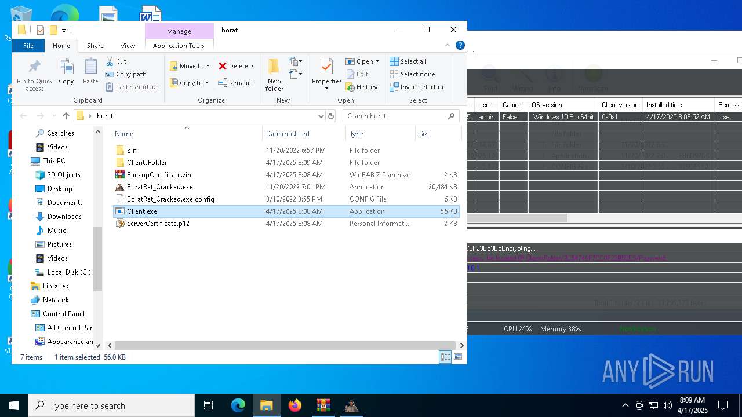Expand the Delete dropdown arrow

pyautogui.click(x=252, y=66)
